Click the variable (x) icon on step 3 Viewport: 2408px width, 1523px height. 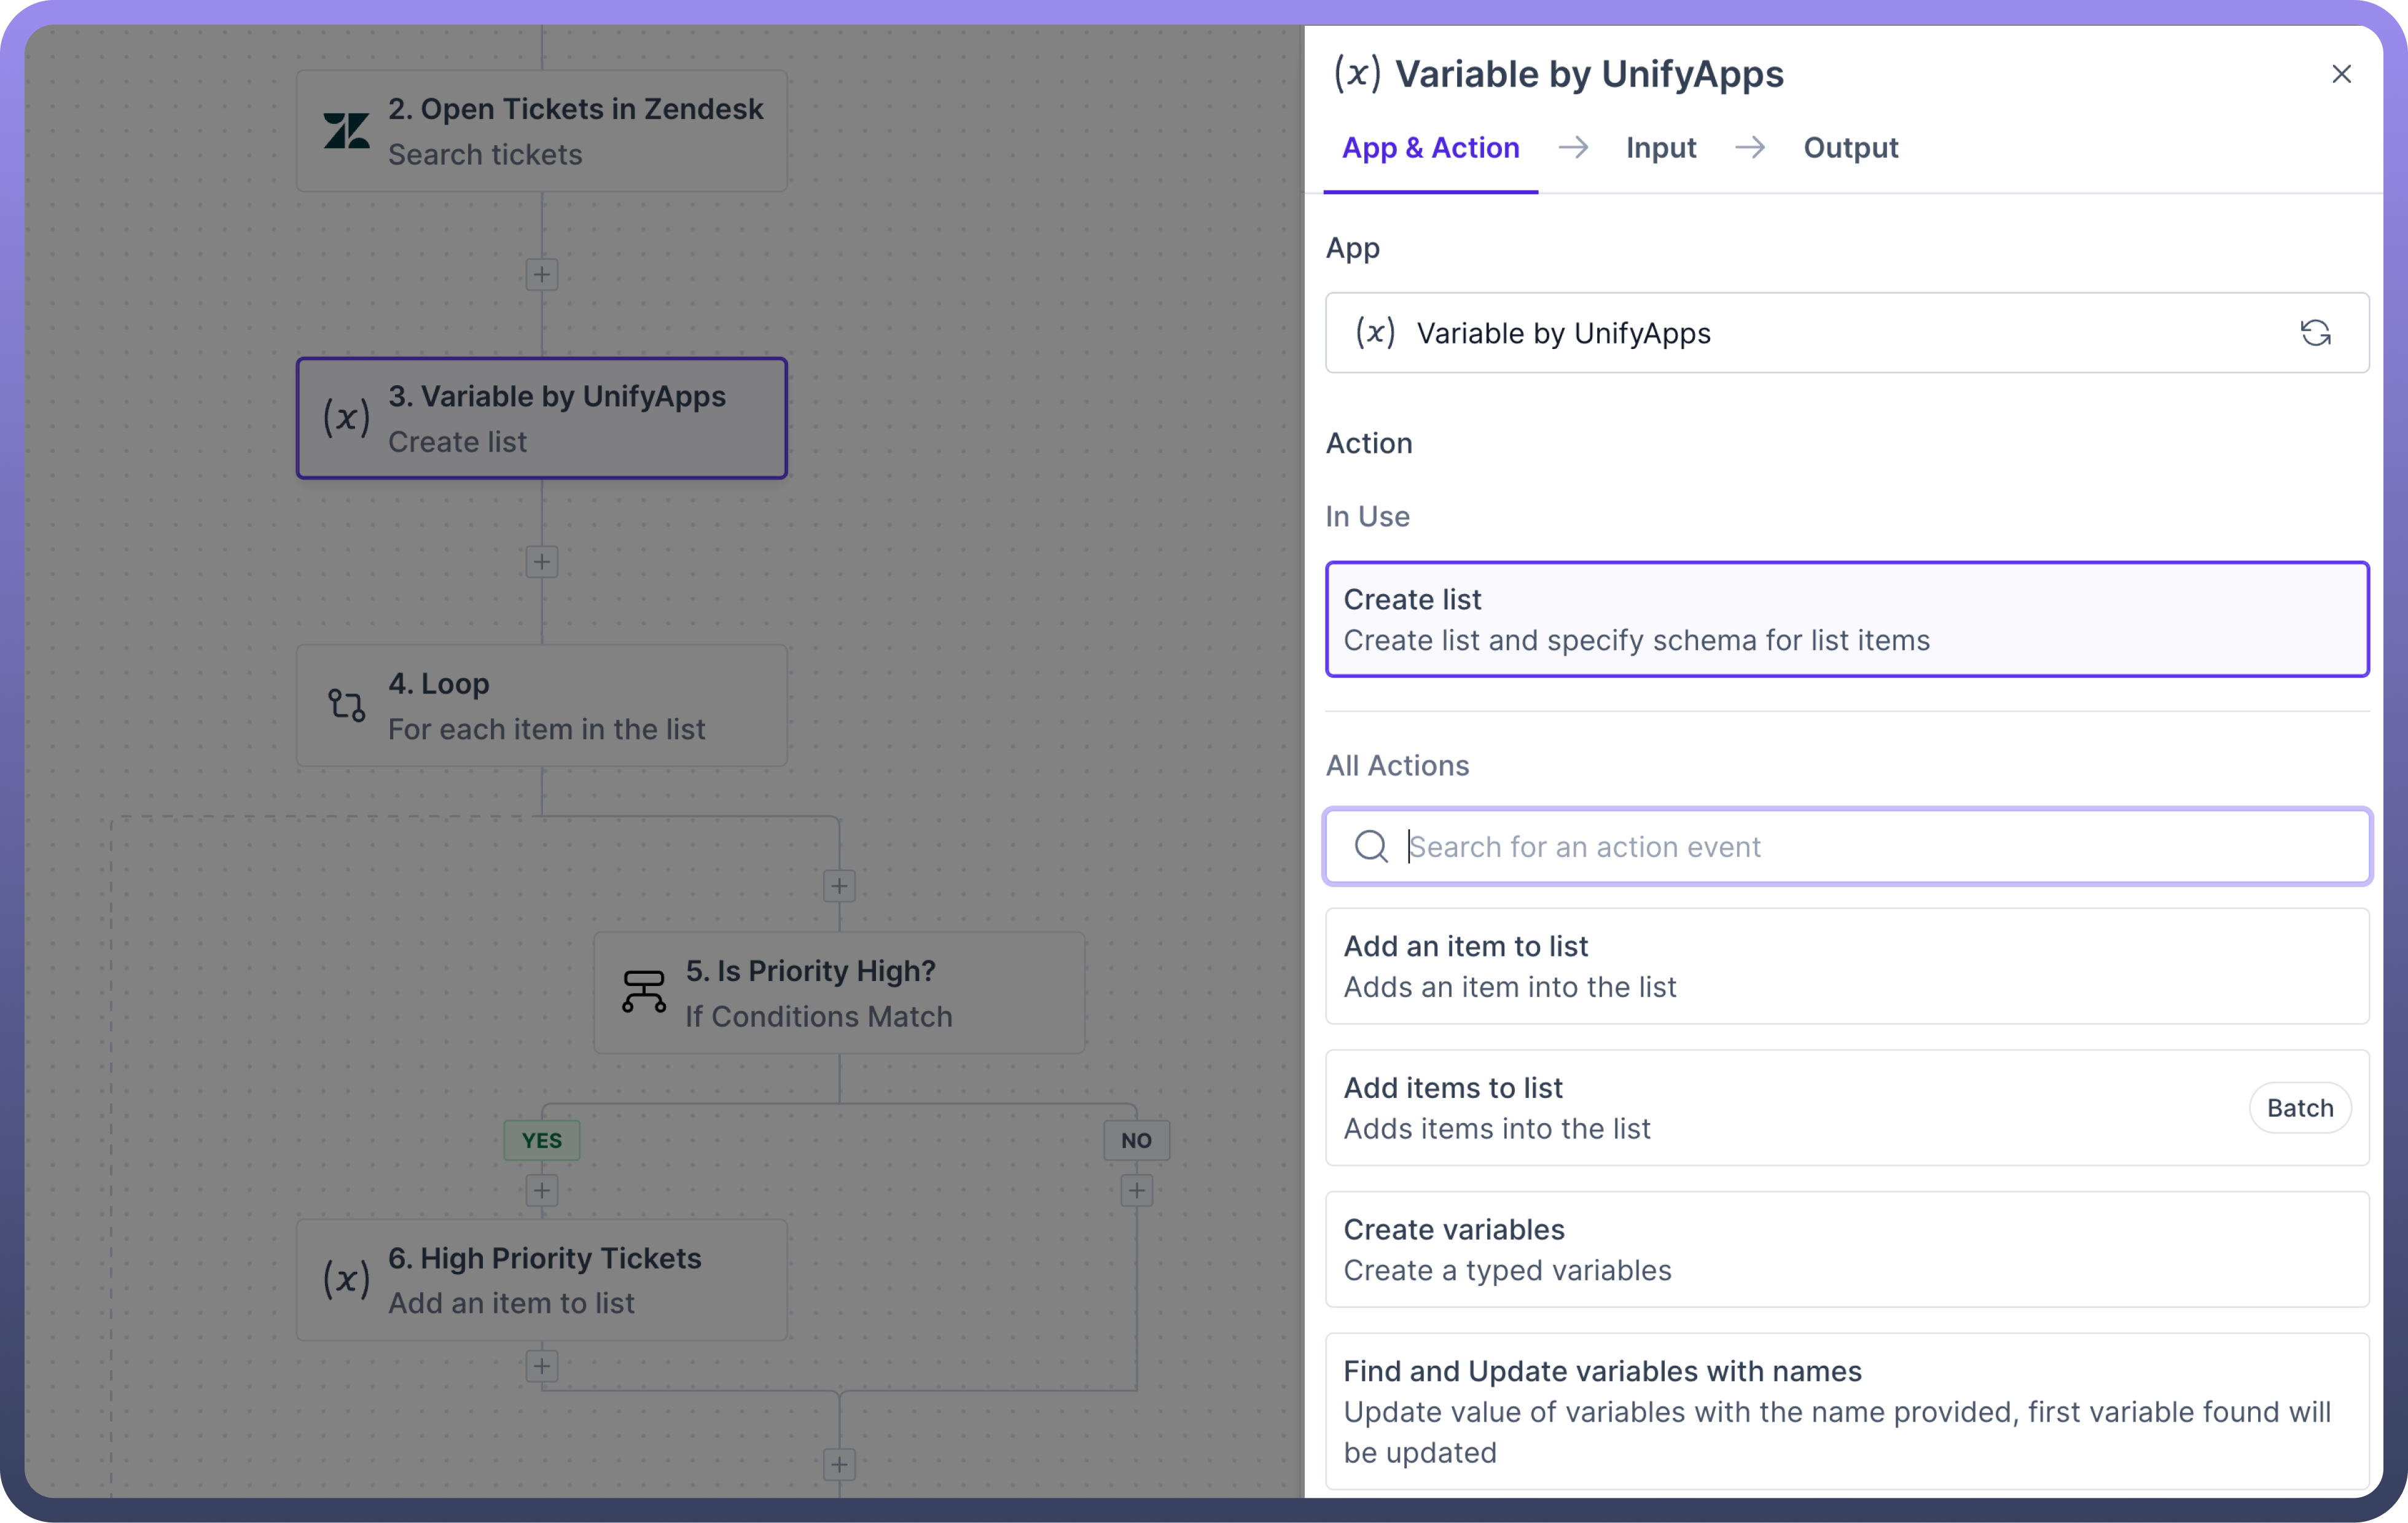tap(346, 418)
